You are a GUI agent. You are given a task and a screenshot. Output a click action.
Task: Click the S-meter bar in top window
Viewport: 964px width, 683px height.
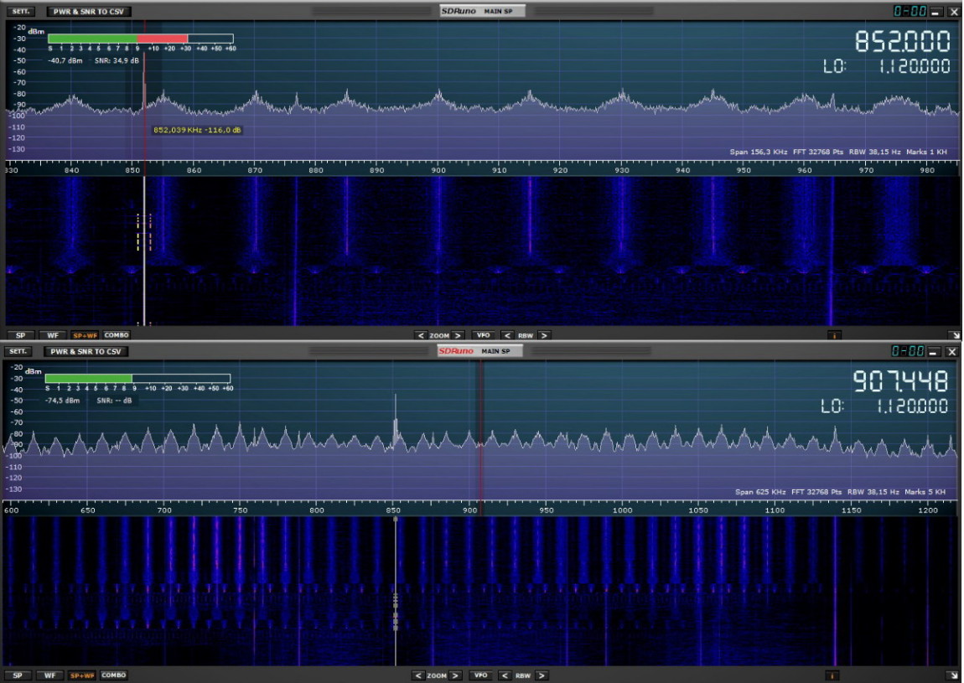point(140,38)
